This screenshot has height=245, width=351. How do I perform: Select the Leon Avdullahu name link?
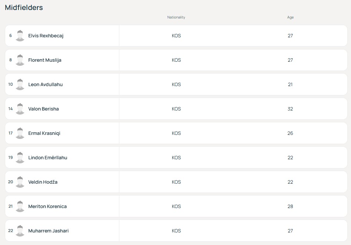click(45, 85)
